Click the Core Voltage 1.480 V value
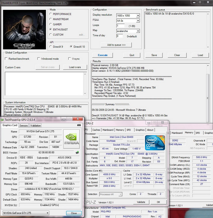 (136, 149)
